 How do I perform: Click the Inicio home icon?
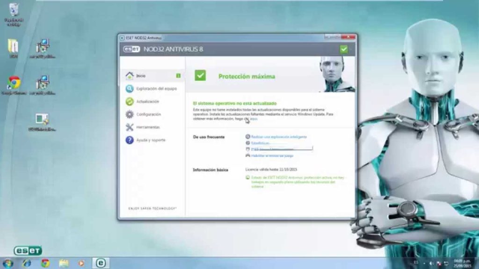129,75
